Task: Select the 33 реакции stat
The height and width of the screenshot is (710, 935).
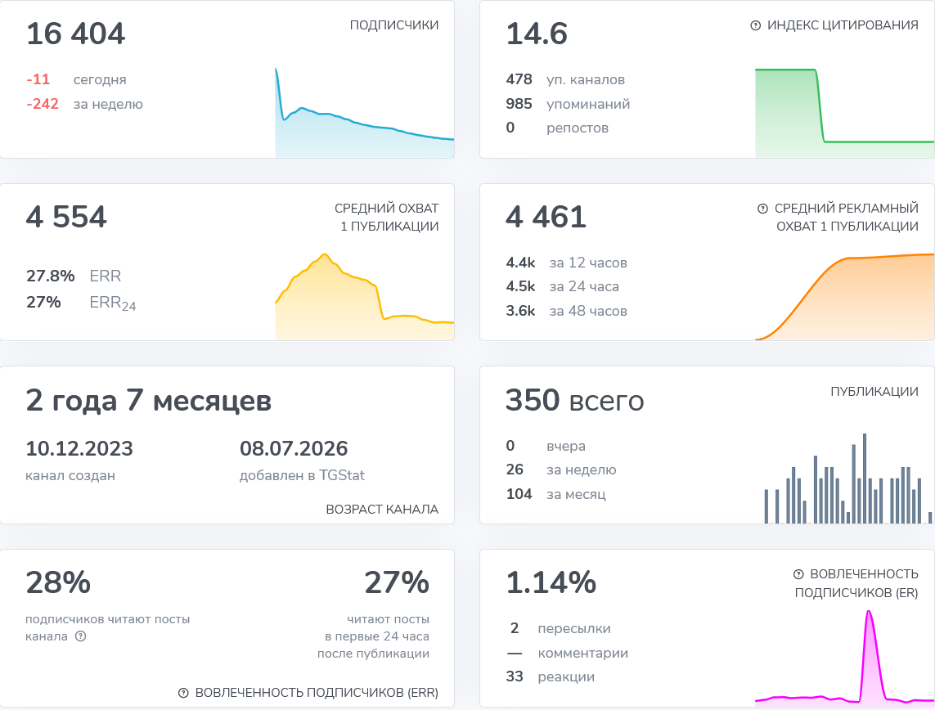Action: [550, 676]
